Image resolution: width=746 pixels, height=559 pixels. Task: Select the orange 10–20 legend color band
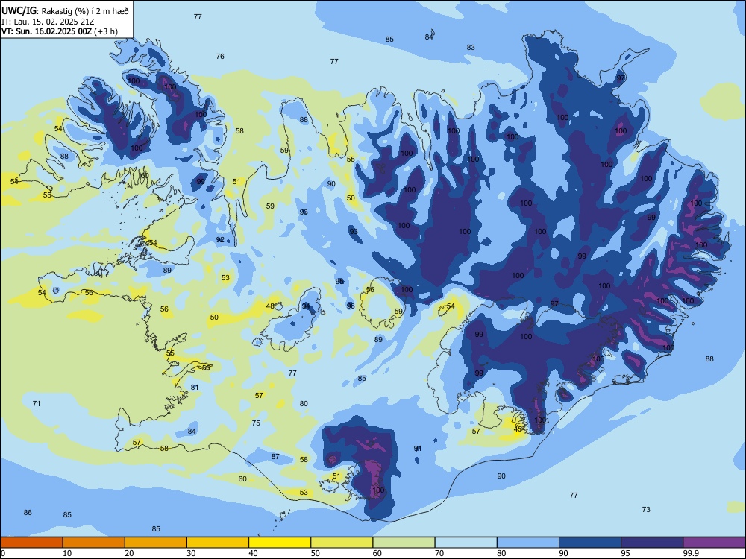click(x=94, y=543)
